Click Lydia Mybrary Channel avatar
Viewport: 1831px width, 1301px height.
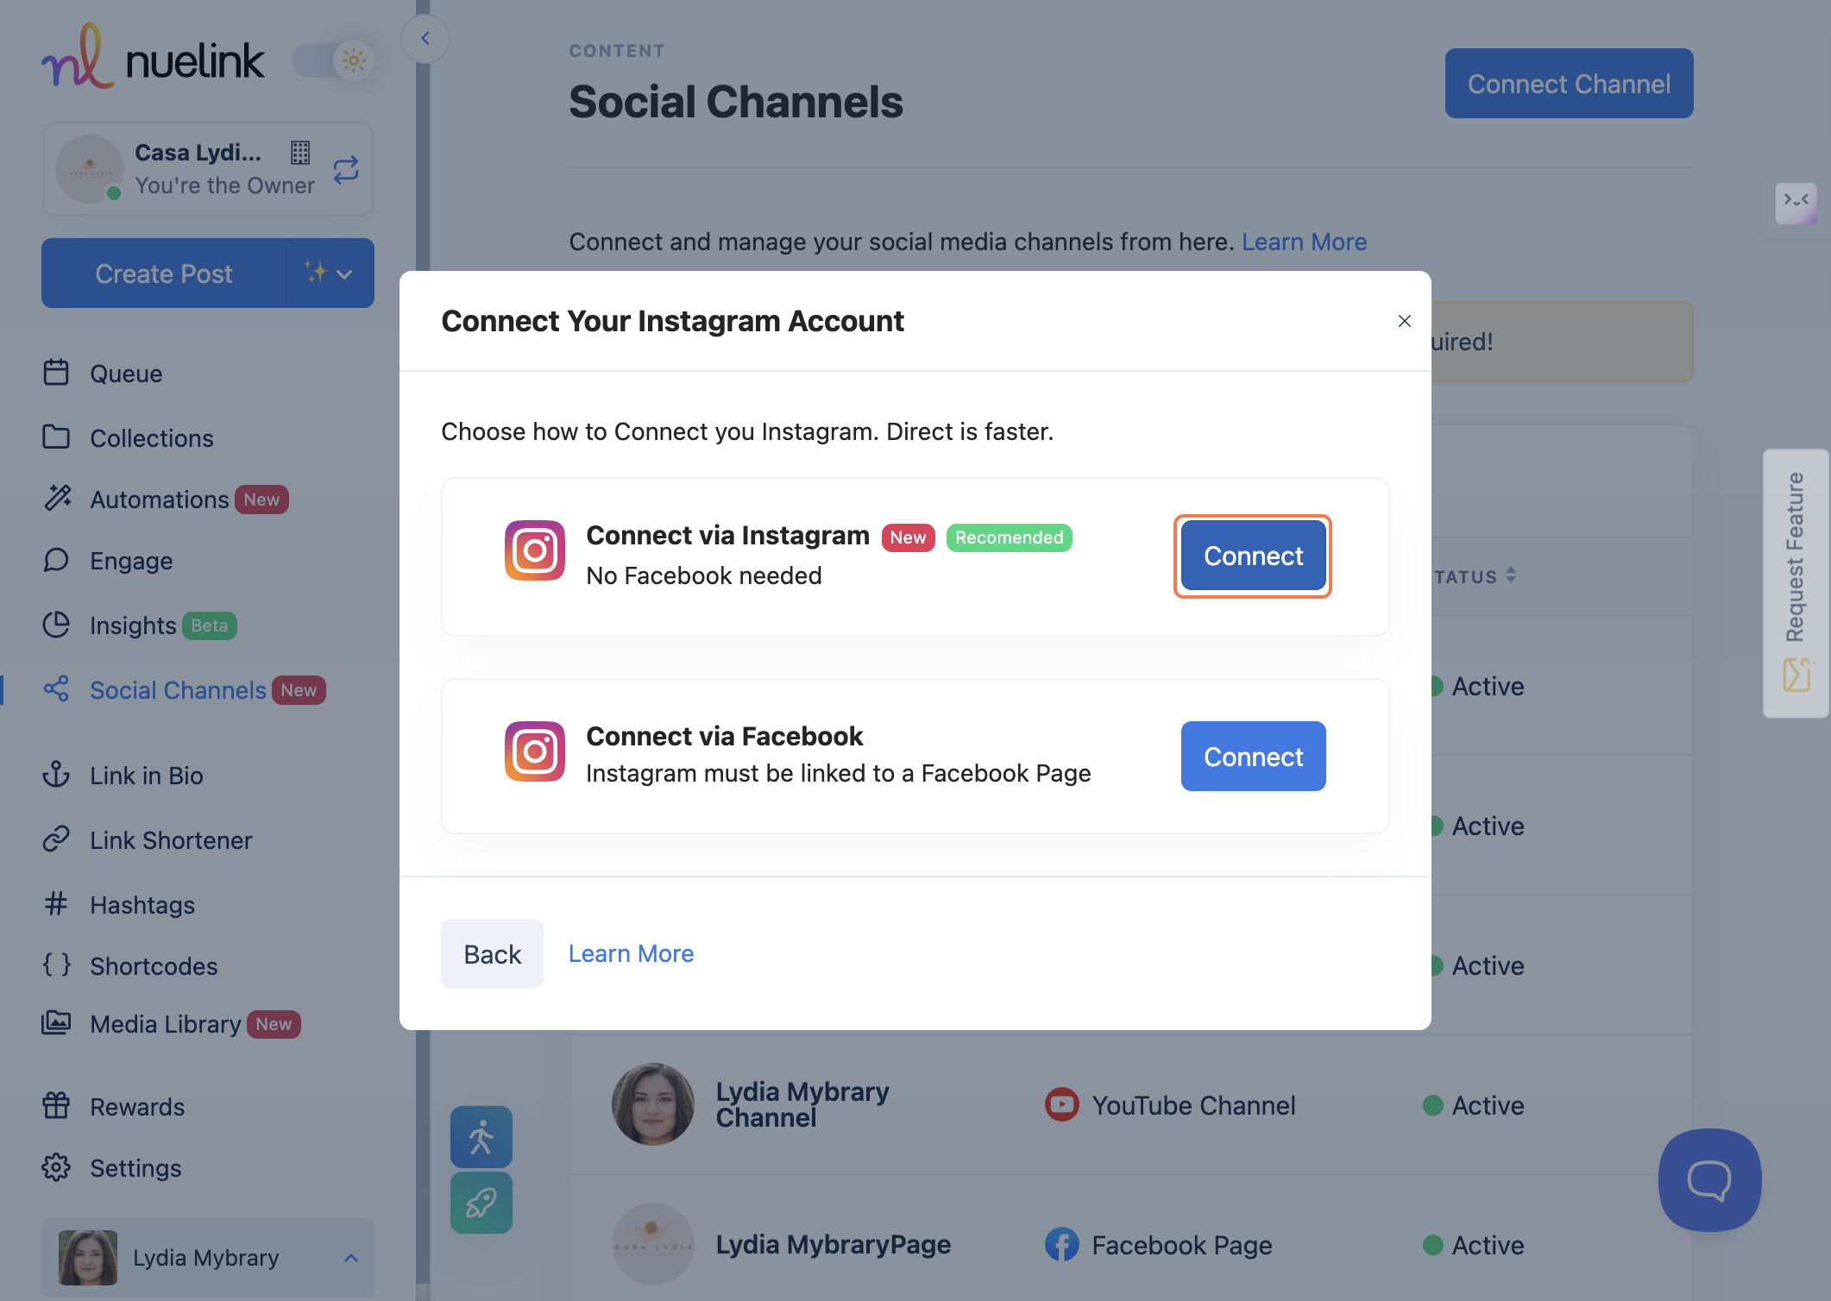tap(653, 1104)
